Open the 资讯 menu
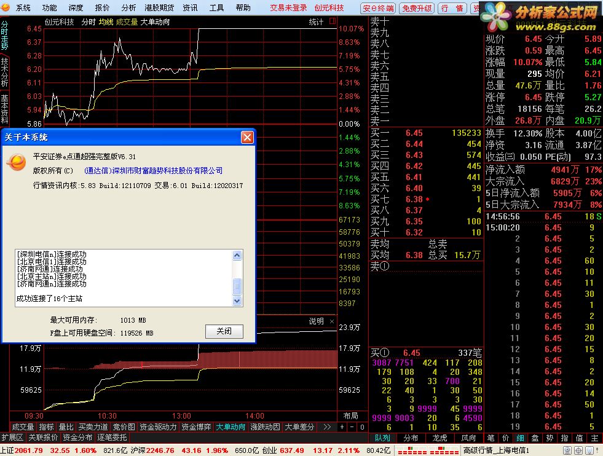The image size is (603, 456). [190, 8]
